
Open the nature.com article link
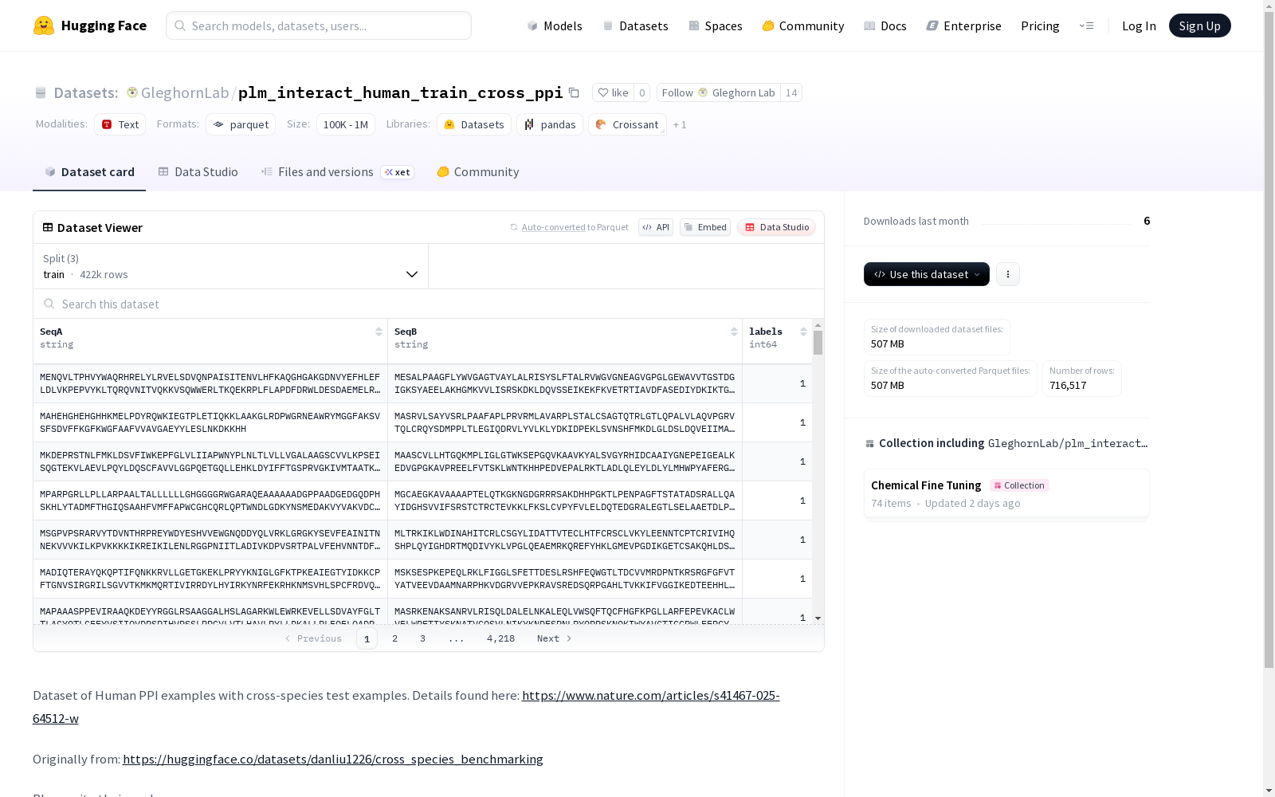[x=406, y=707]
